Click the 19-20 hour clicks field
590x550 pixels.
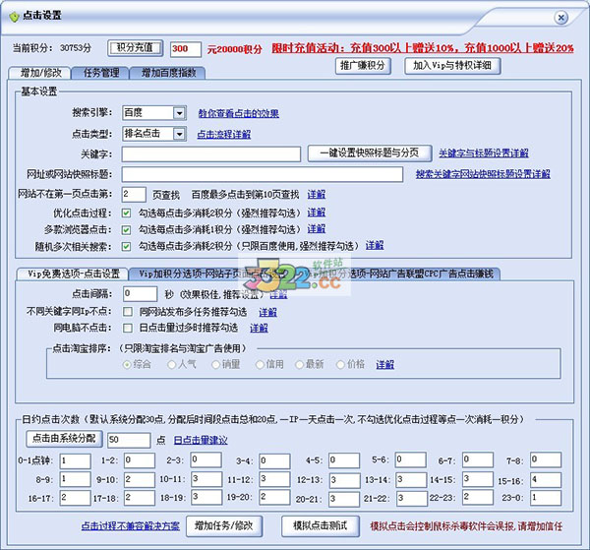click(274, 497)
